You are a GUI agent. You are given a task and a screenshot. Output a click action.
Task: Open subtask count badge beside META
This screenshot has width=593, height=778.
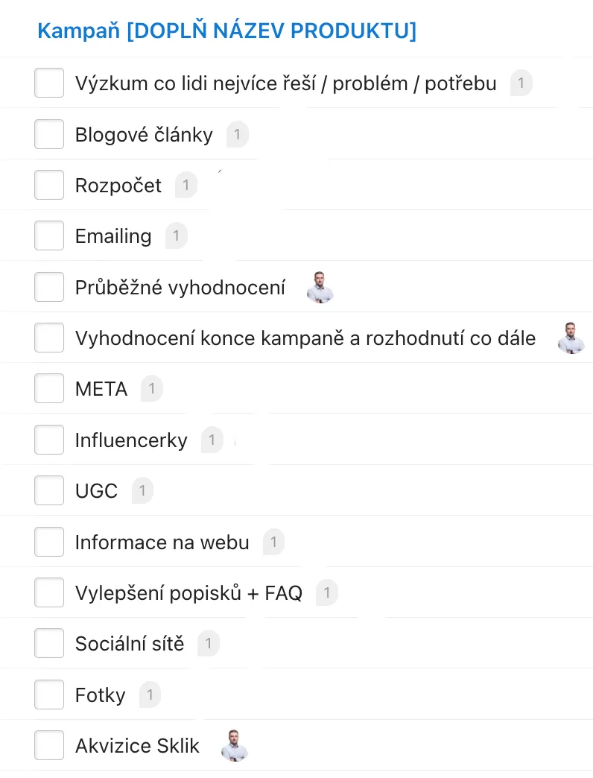pyautogui.click(x=152, y=389)
